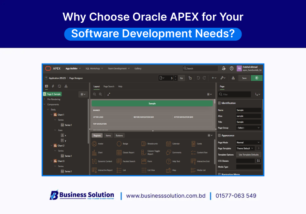Click the Regions gallery tab button

[97, 135]
